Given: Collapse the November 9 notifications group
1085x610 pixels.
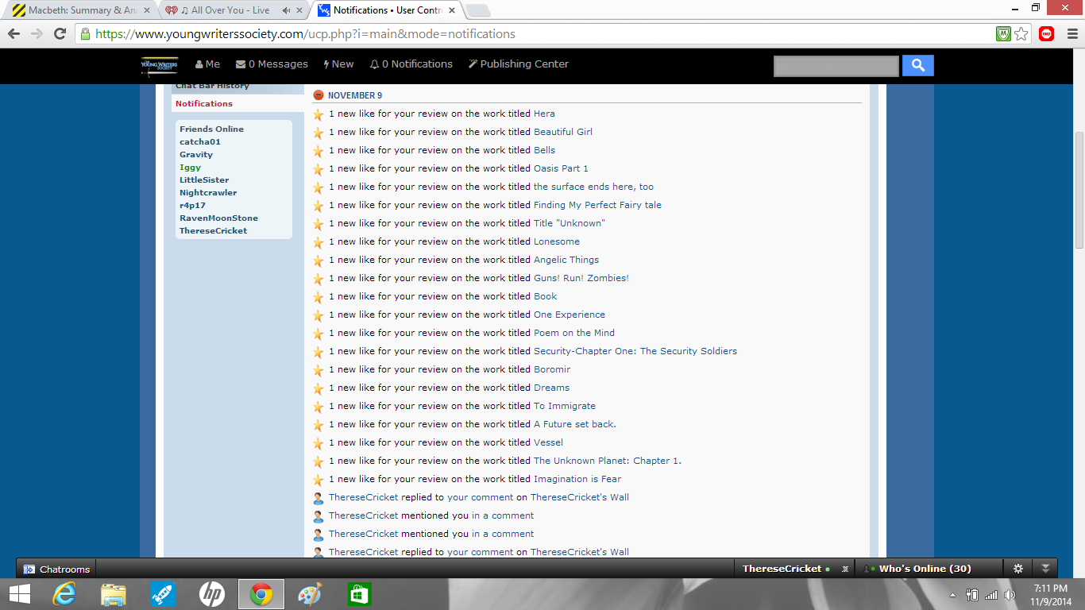Looking at the screenshot, I should (319, 95).
